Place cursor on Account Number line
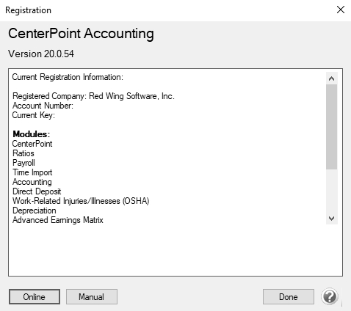 coord(43,106)
